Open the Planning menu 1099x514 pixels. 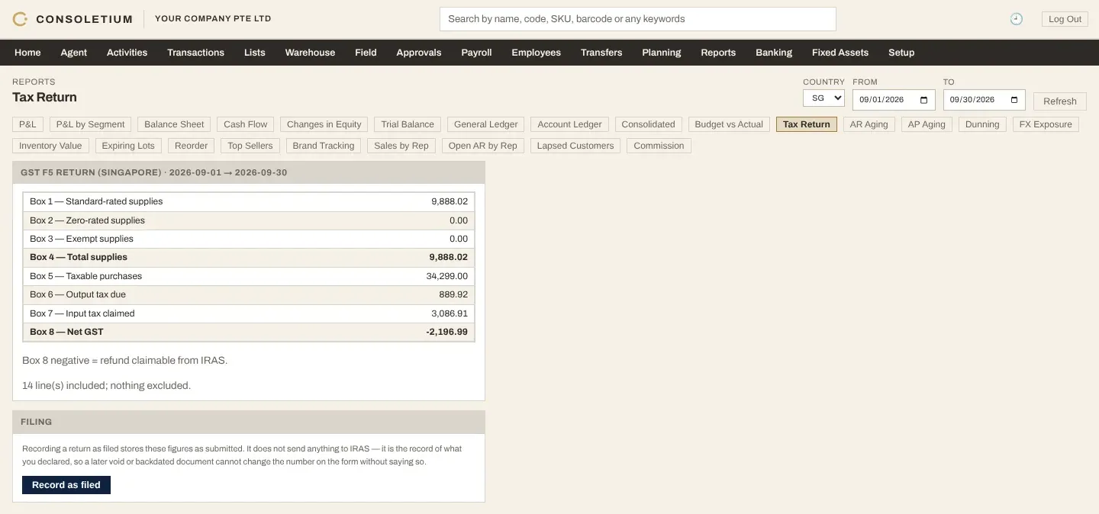[662, 53]
